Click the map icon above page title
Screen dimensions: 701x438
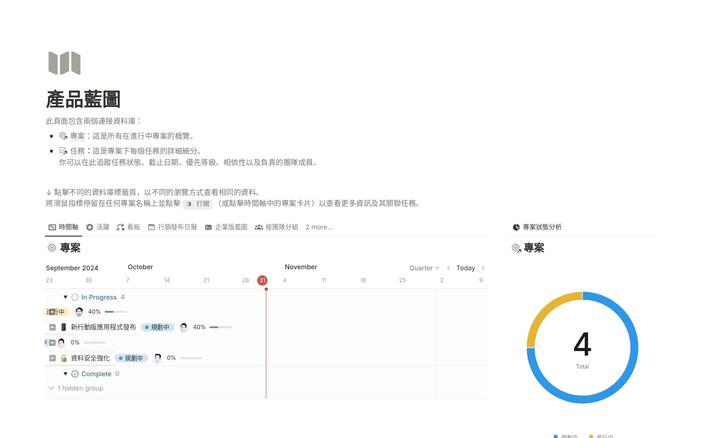[x=64, y=63]
